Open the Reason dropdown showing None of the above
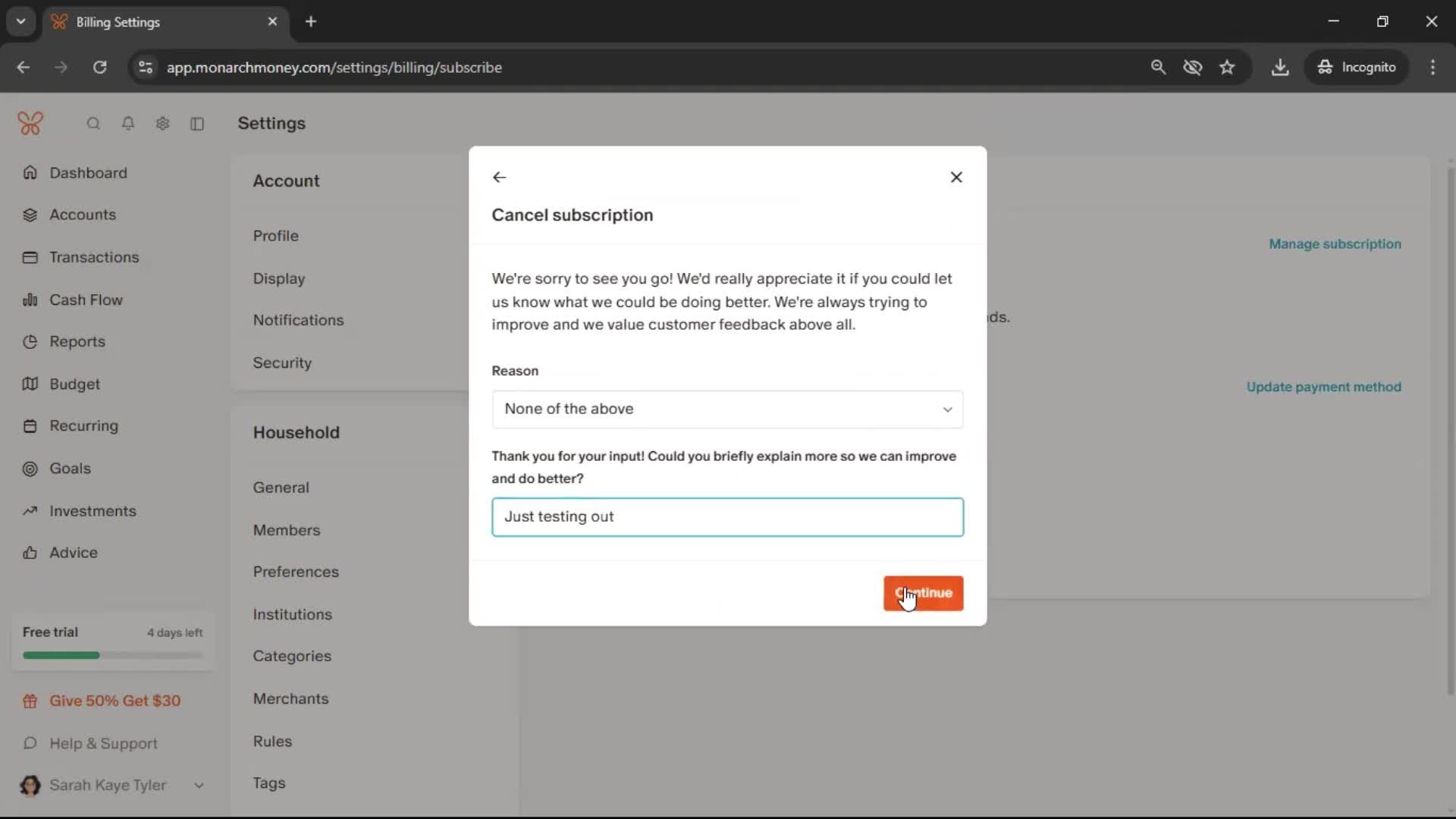Viewport: 1456px width, 819px height. 727,409
